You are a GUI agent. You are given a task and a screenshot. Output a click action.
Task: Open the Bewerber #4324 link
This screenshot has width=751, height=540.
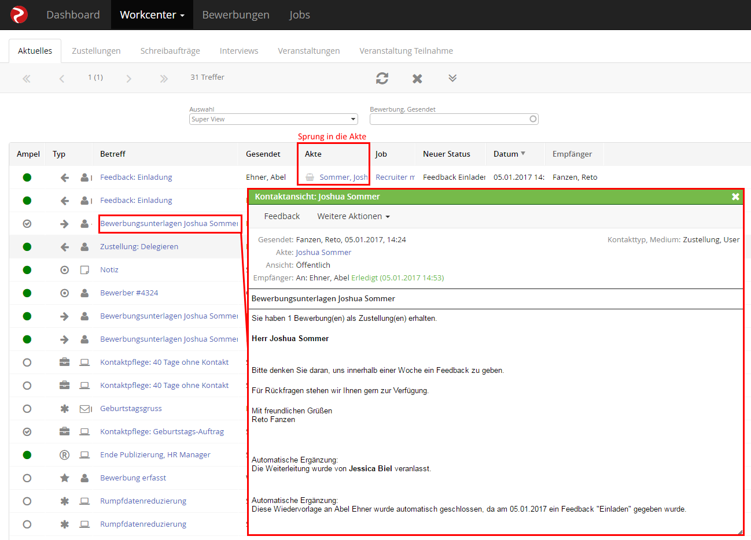tap(129, 293)
